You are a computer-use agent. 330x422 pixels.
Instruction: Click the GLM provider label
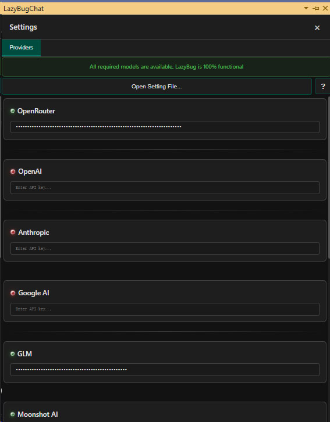click(24, 353)
